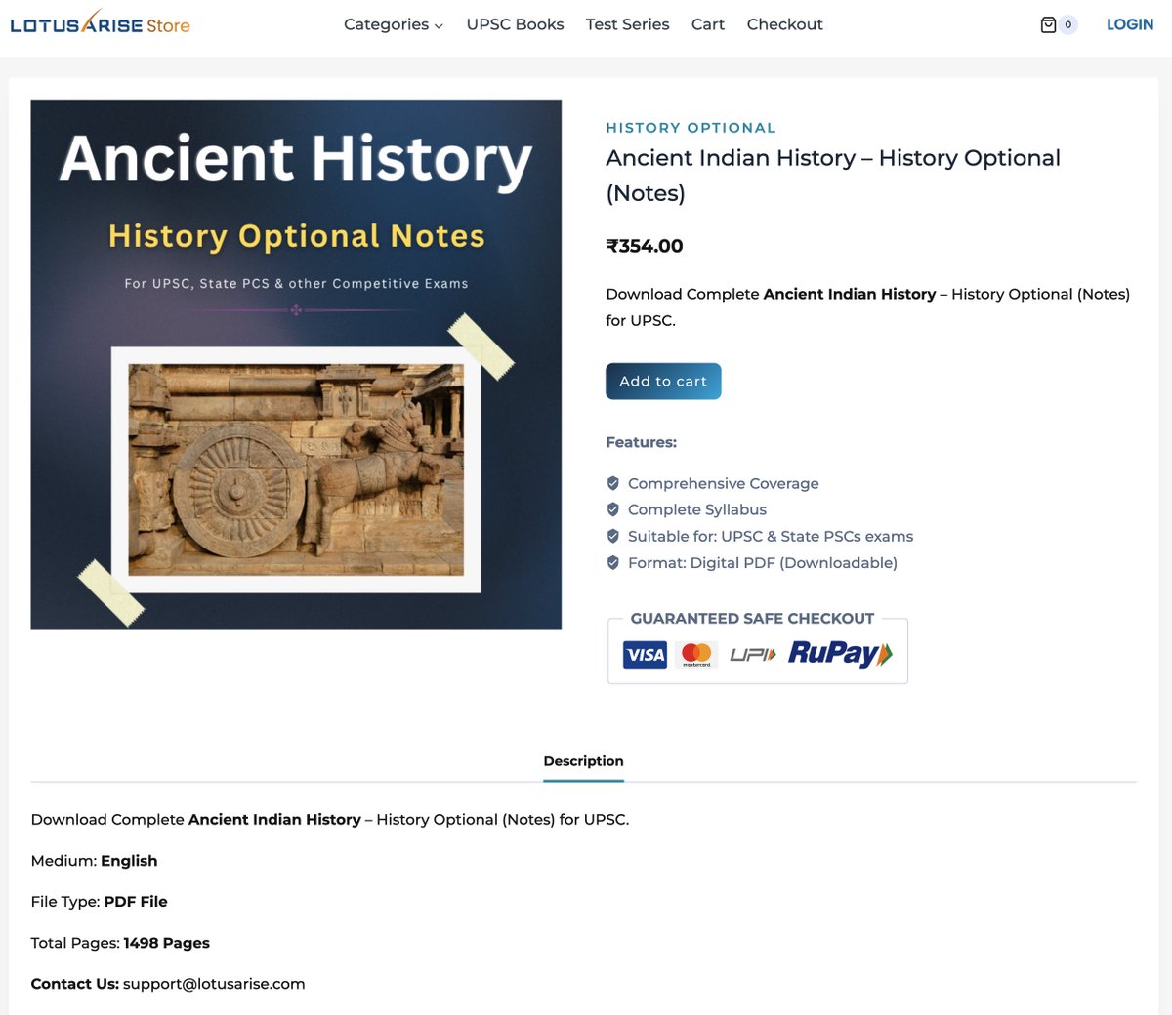This screenshot has width=1172, height=1015.
Task: Expand the Categories chevron arrow
Action: coord(438,26)
